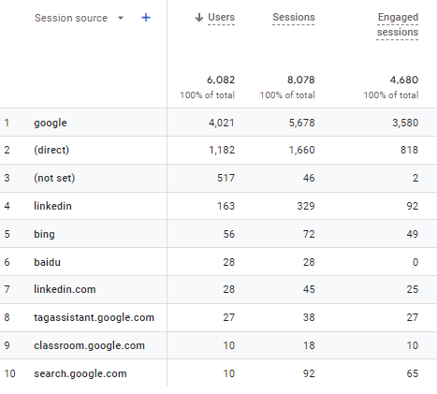
Task: Click the bing source entry
Action: [44, 234]
